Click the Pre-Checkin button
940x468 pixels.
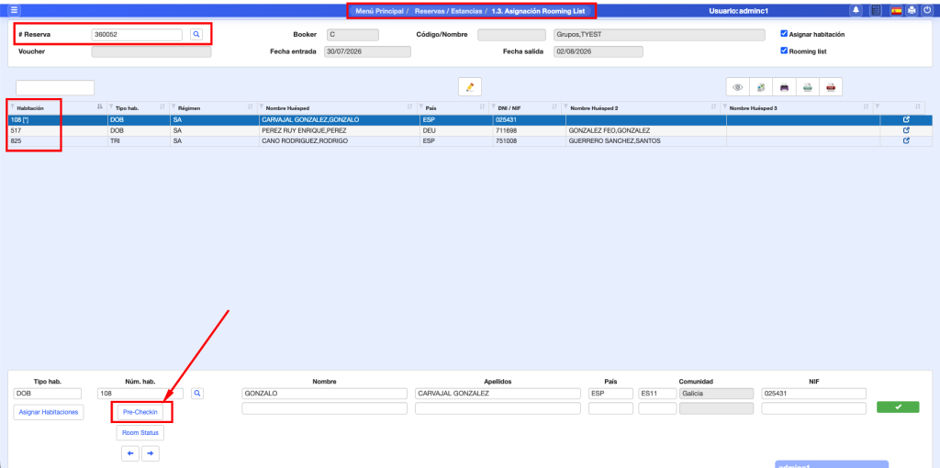[x=140, y=412]
